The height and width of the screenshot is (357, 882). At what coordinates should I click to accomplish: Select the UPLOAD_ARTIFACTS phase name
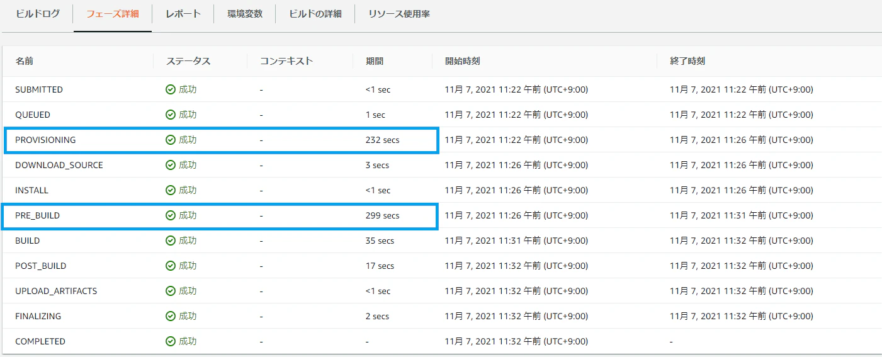(56, 291)
